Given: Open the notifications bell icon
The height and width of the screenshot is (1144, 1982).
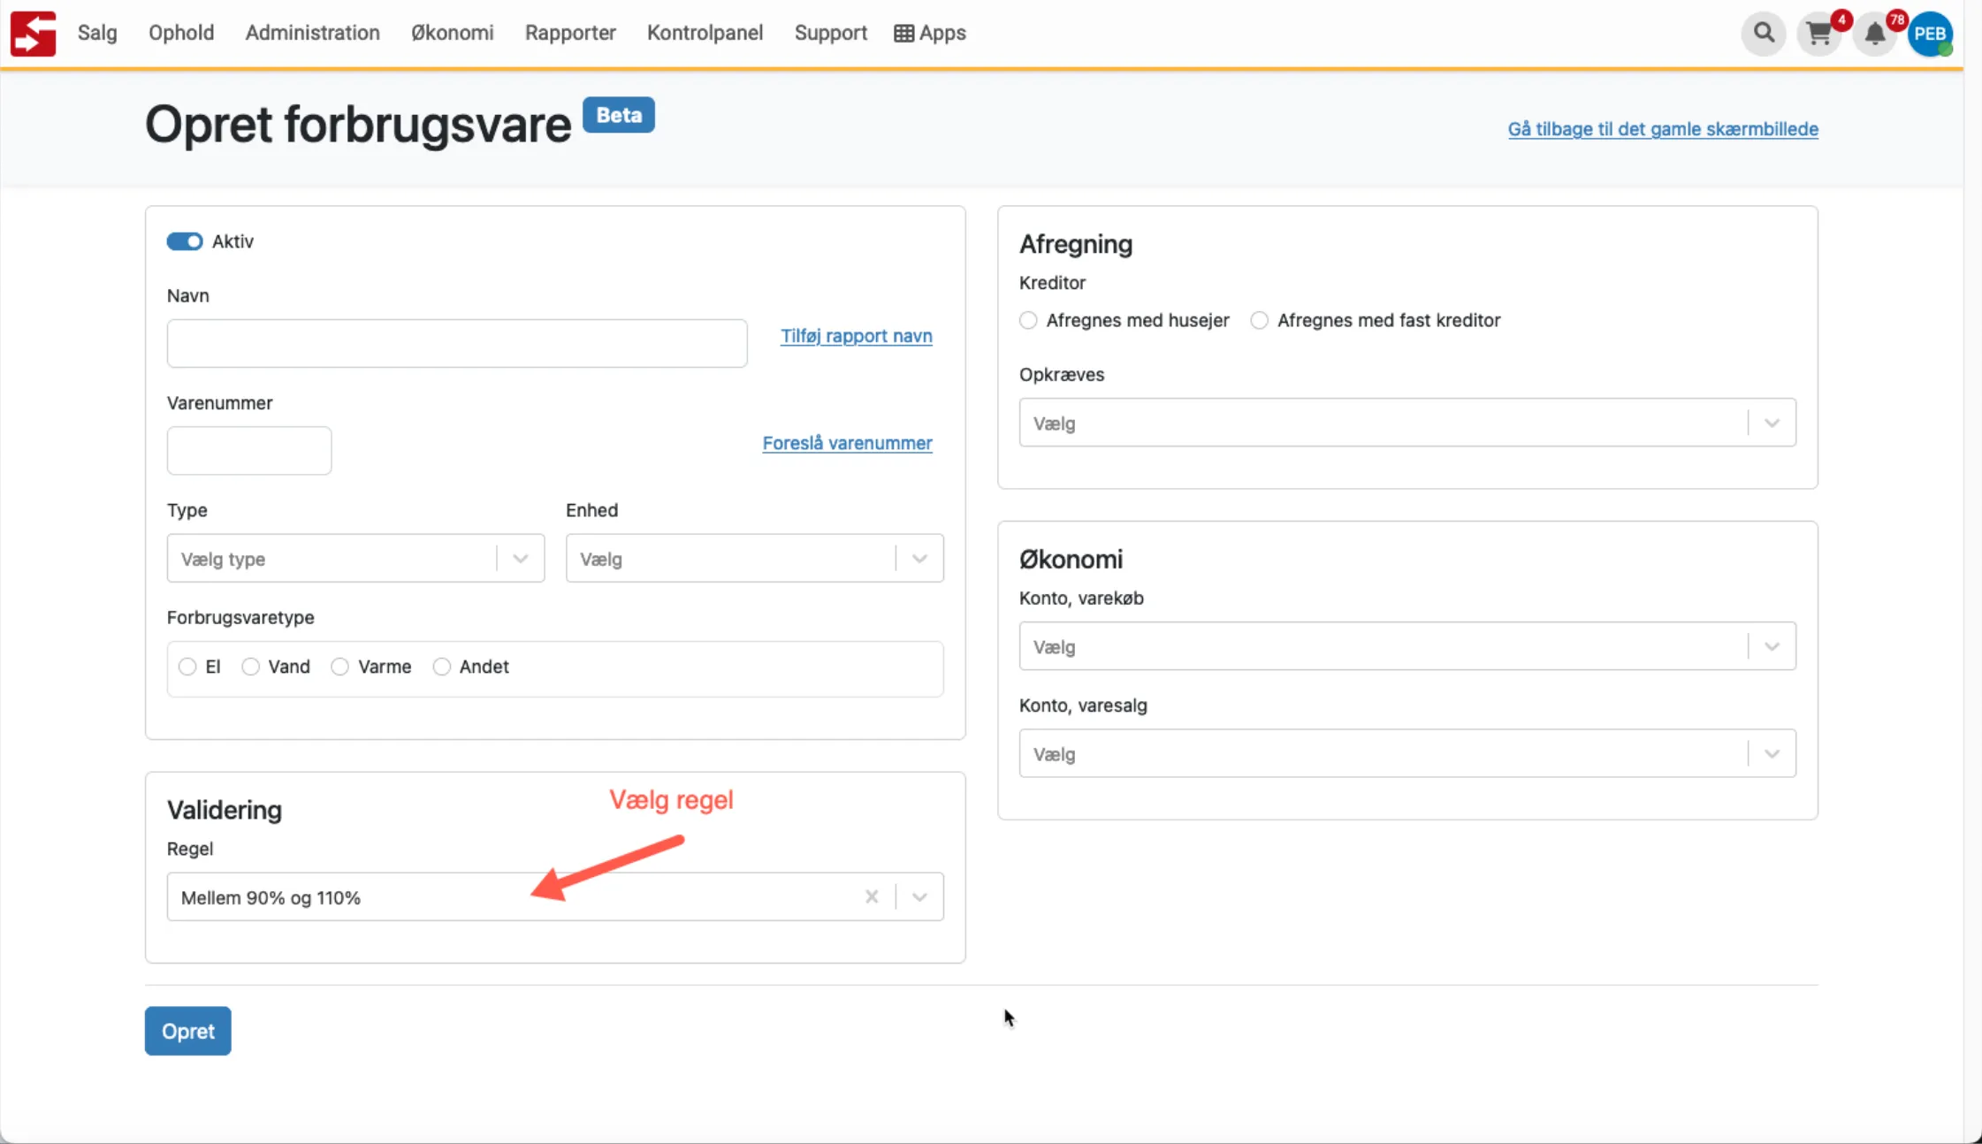Looking at the screenshot, I should click(1874, 34).
